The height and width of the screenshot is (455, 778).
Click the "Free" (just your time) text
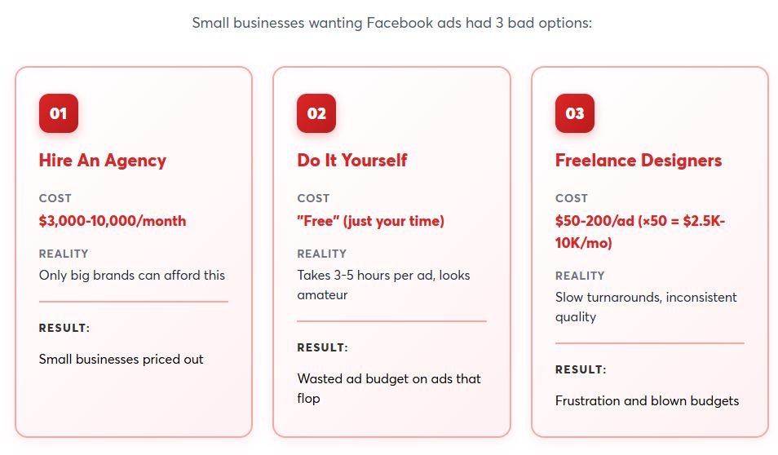(371, 220)
